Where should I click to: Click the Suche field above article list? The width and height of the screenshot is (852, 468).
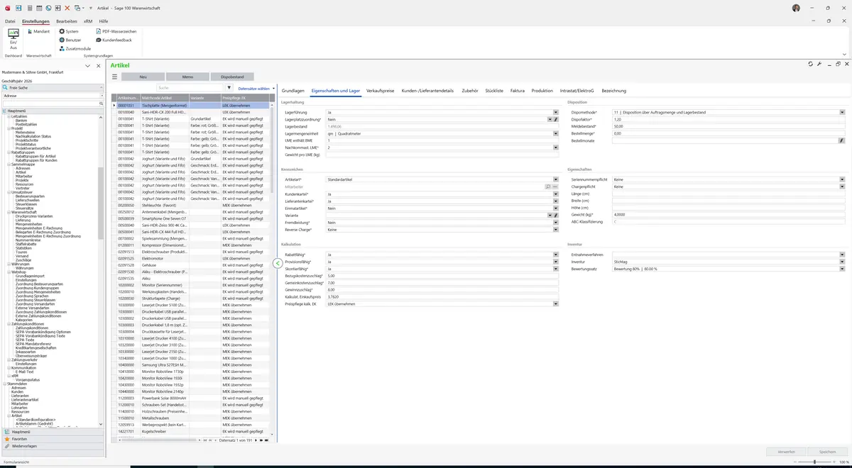188,88
